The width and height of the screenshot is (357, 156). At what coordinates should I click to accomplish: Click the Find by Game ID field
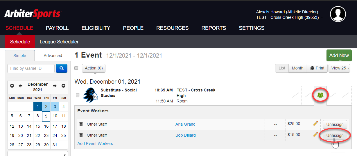(x=31, y=68)
